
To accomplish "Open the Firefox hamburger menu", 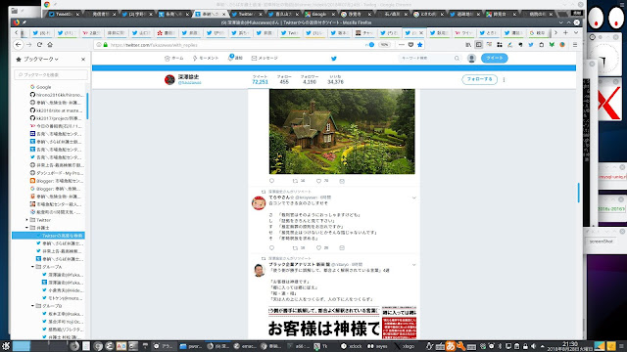I will 575,45.
